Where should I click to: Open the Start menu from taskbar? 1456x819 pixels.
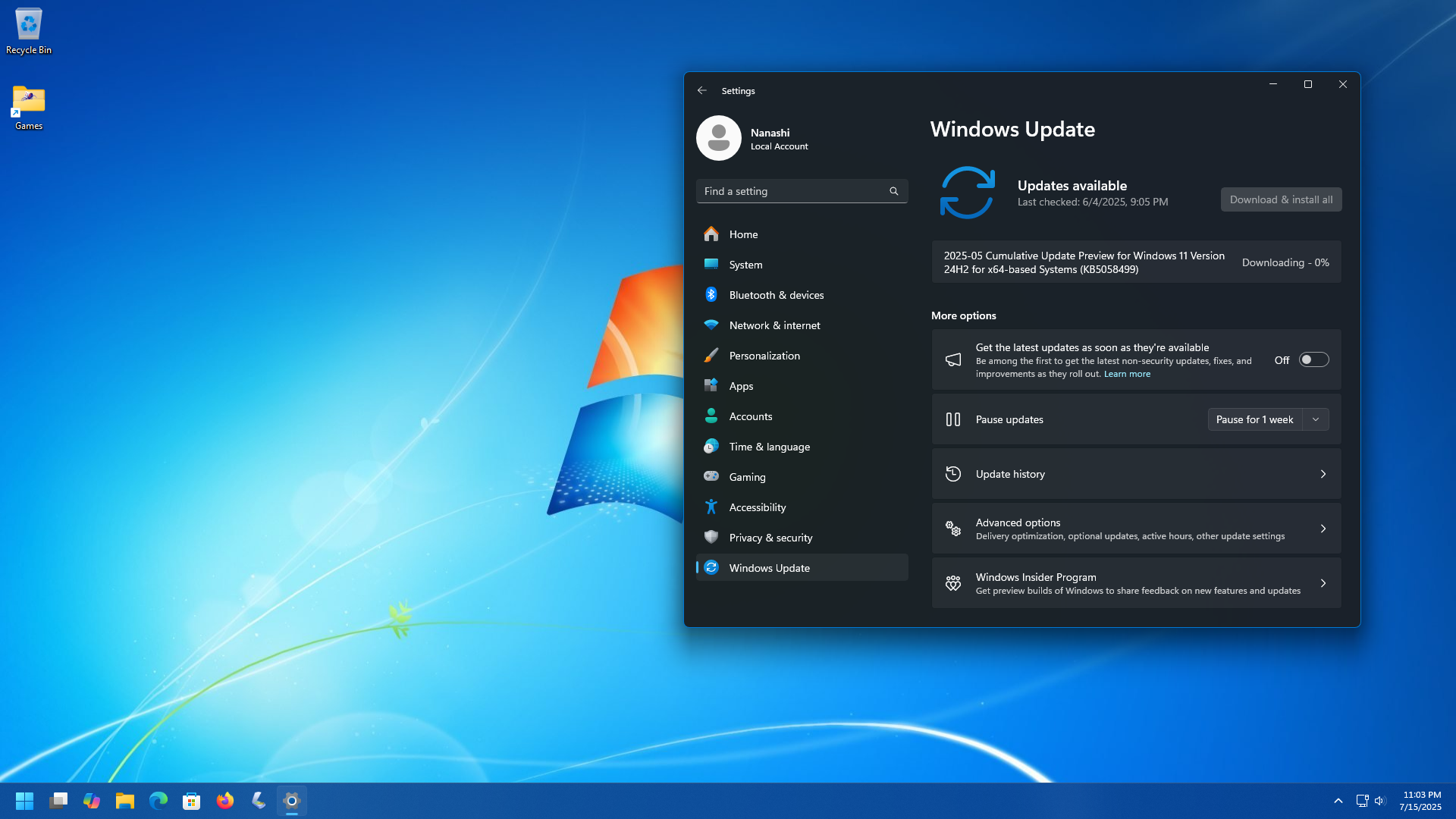[24, 801]
